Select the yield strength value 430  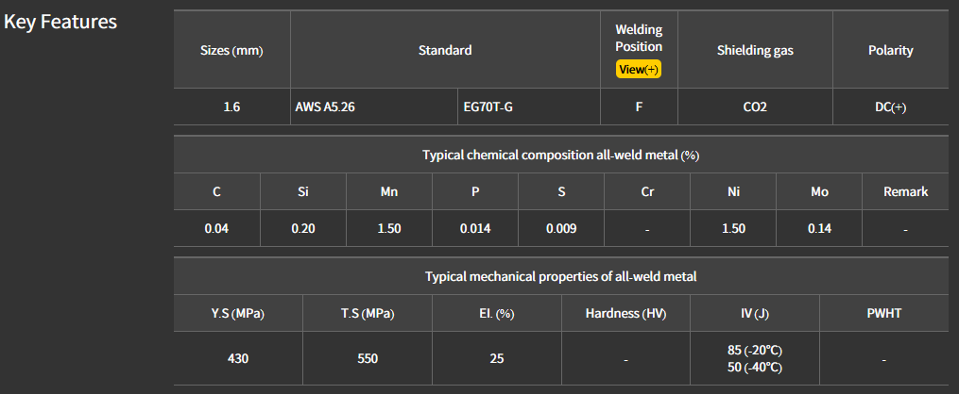point(237,358)
